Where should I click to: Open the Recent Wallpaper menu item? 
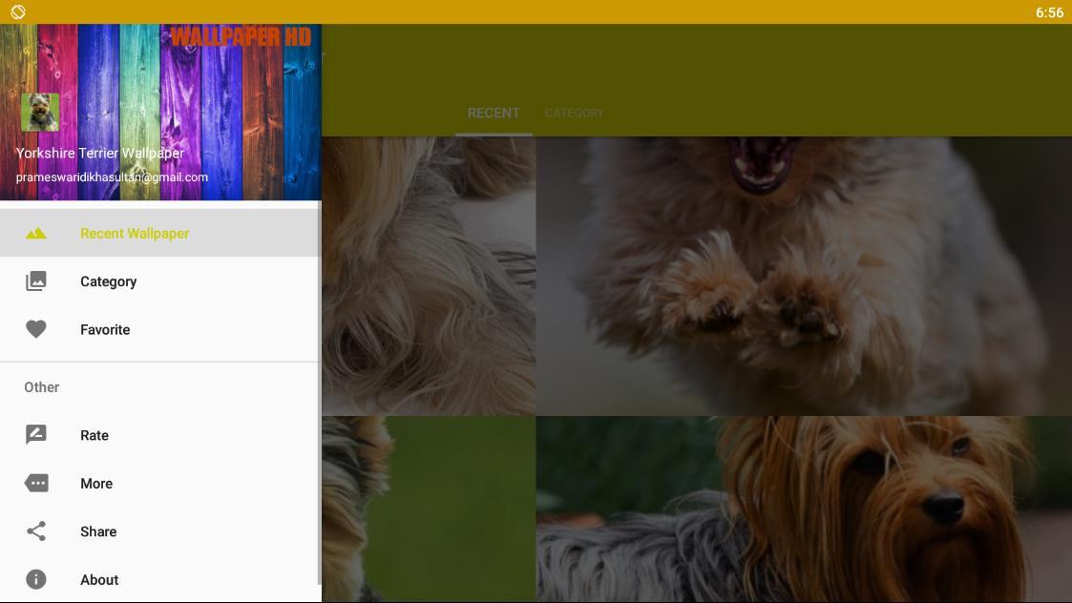160,233
